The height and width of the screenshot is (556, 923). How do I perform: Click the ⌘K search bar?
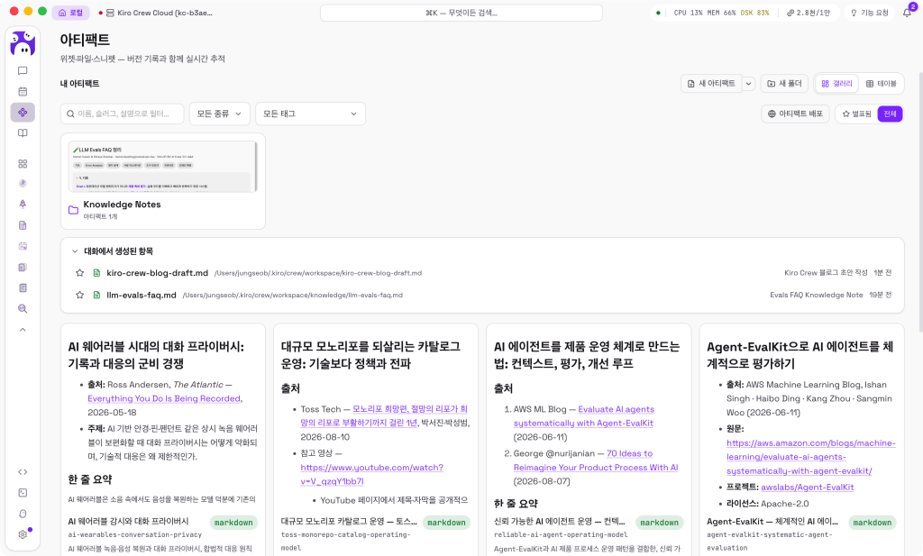coord(461,13)
